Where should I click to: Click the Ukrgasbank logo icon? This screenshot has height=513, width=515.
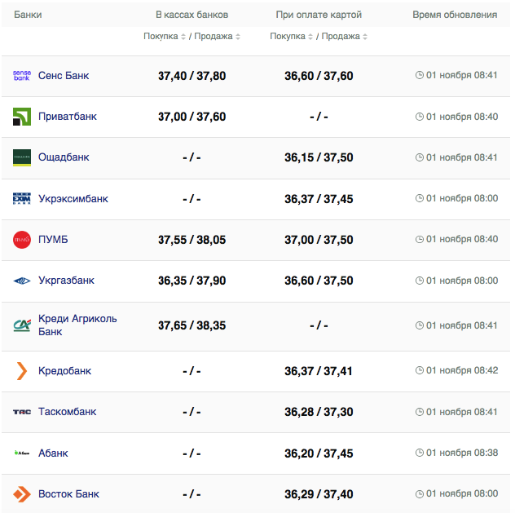point(22,281)
